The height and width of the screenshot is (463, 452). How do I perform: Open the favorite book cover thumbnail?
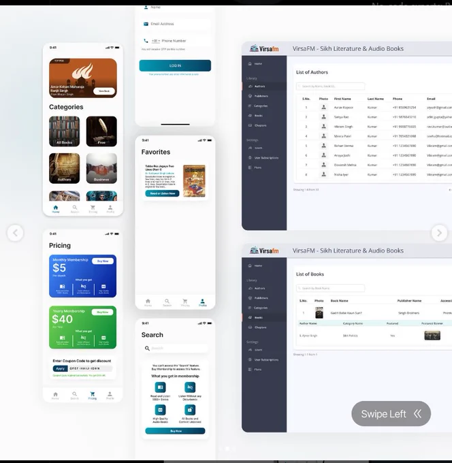(194, 180)
